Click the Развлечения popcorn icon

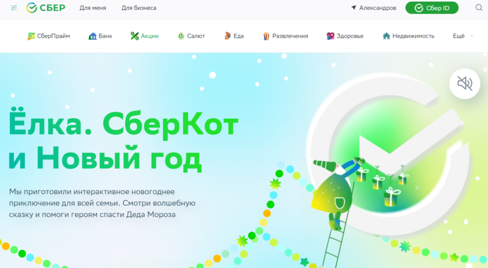click(266, 36)
